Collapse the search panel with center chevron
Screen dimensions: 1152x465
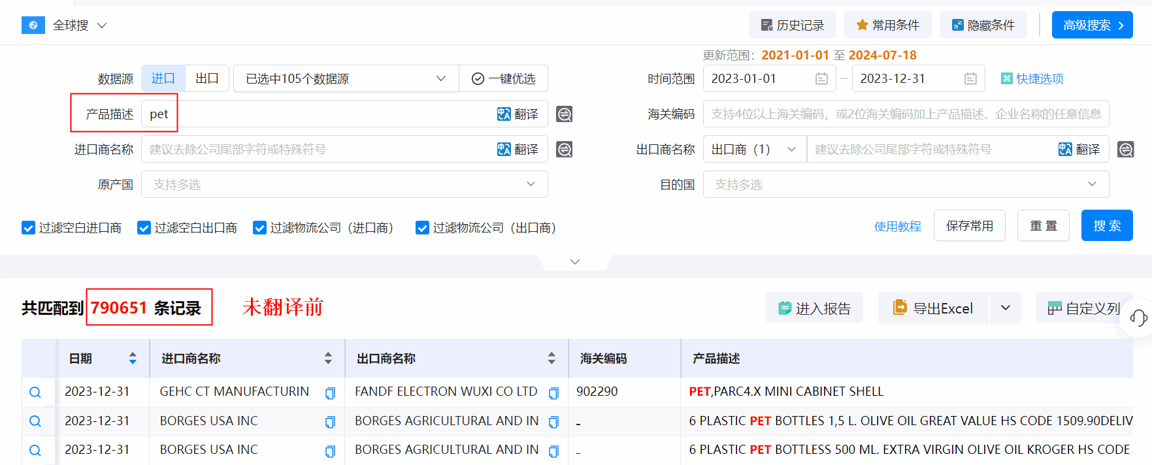(575, 262)
